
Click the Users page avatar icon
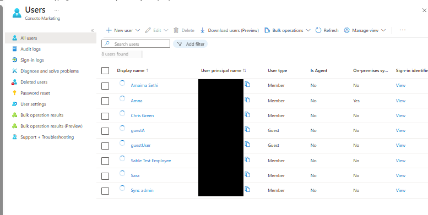coord(17,13)
